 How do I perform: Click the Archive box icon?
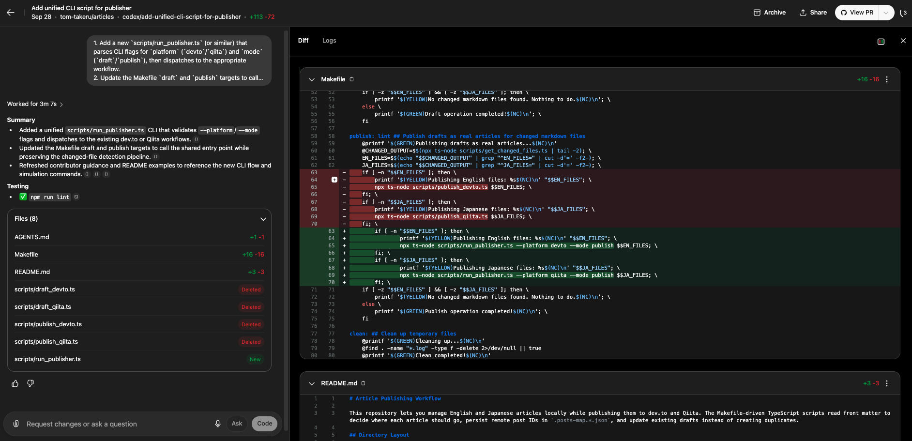(x=757, y=13)
